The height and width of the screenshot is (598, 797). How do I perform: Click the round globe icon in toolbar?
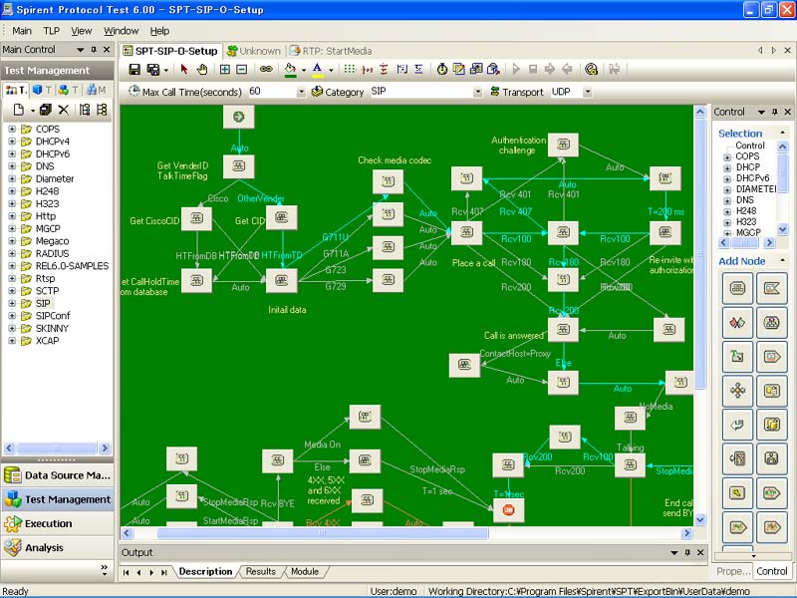591,69
